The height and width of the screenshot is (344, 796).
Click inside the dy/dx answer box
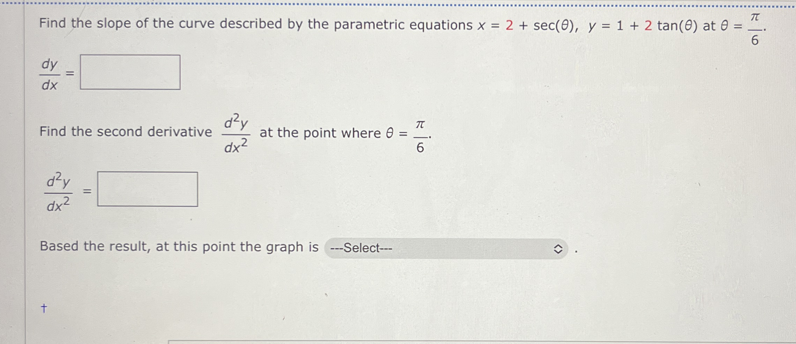click(130, 72)
